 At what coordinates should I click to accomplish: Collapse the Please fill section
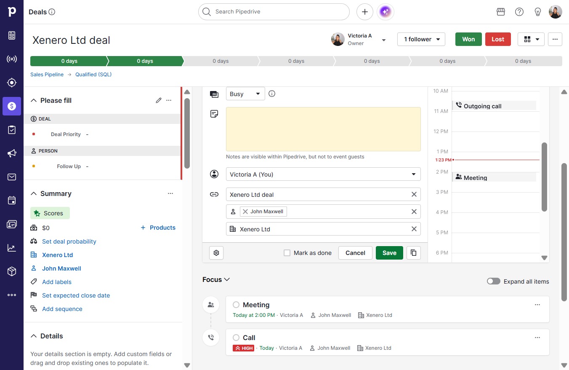click(34, 100)
